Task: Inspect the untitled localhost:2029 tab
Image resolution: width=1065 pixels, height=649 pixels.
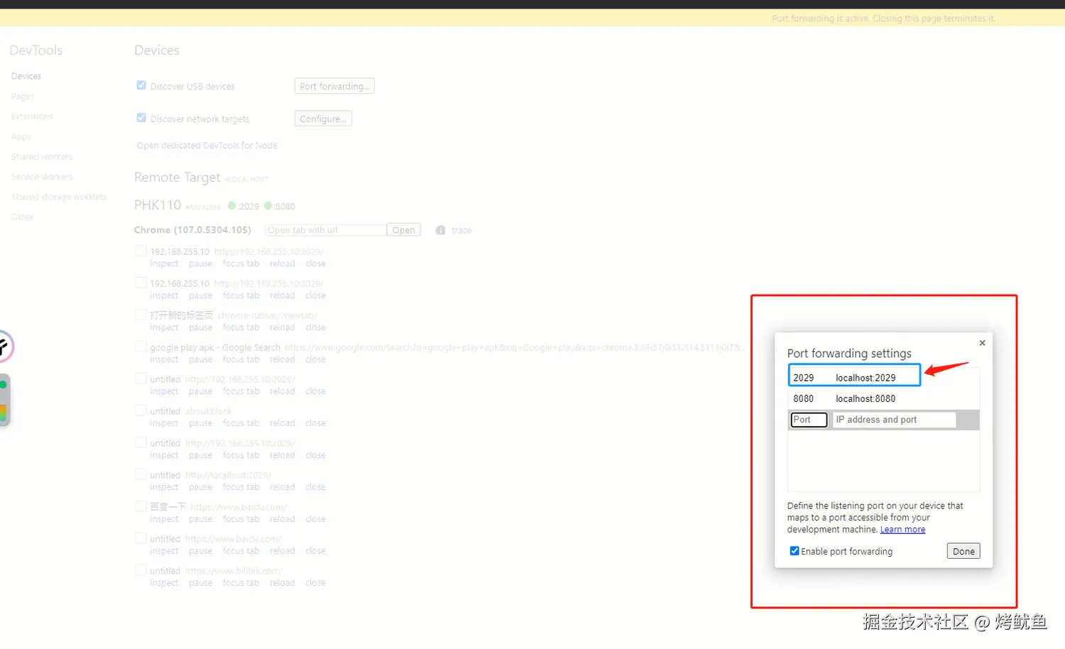Action: pyautogui.click(x=164, y=487)
